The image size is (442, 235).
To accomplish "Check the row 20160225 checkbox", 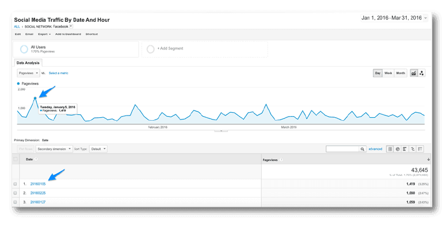I will point(15,193).
